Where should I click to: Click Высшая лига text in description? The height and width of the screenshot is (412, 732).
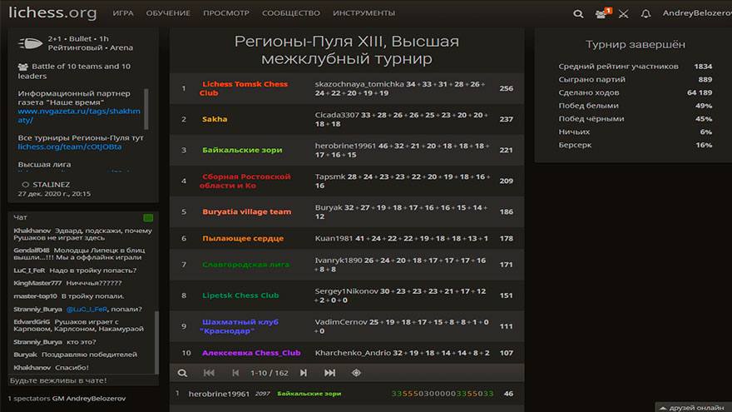click(x=44, y=165)
